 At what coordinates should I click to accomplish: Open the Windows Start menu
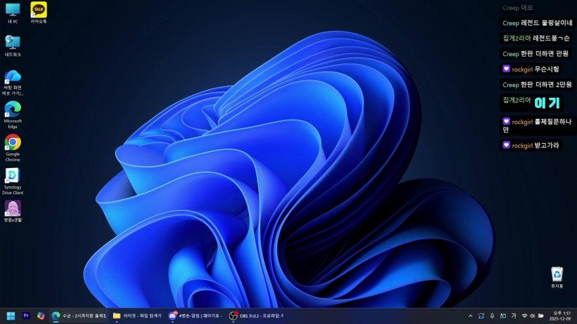(11, 316)
